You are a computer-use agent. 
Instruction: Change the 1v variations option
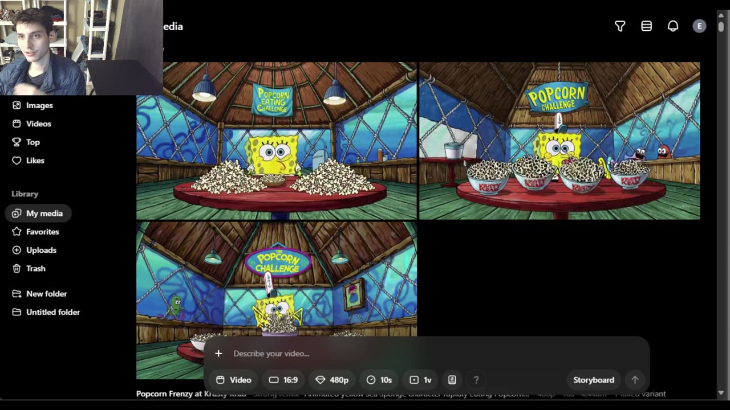pyautogui.click(x=420, y=380)
